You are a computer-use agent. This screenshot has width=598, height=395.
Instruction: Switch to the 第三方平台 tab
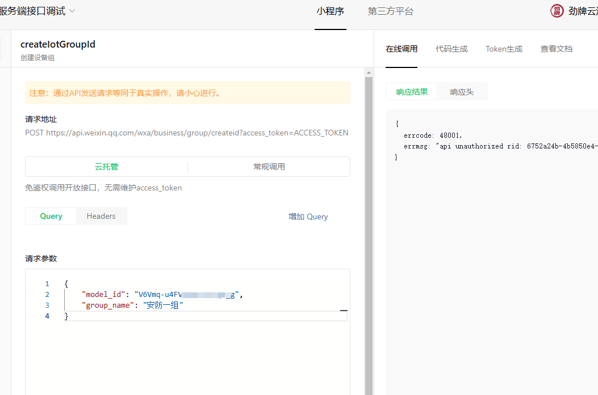click(391, 11)
